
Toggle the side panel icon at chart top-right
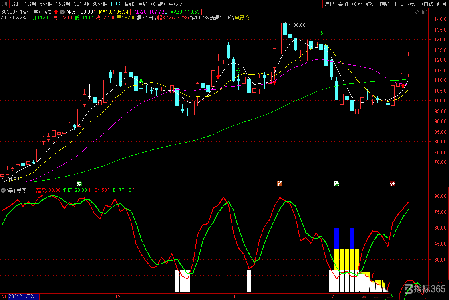(x=425, y=12)
